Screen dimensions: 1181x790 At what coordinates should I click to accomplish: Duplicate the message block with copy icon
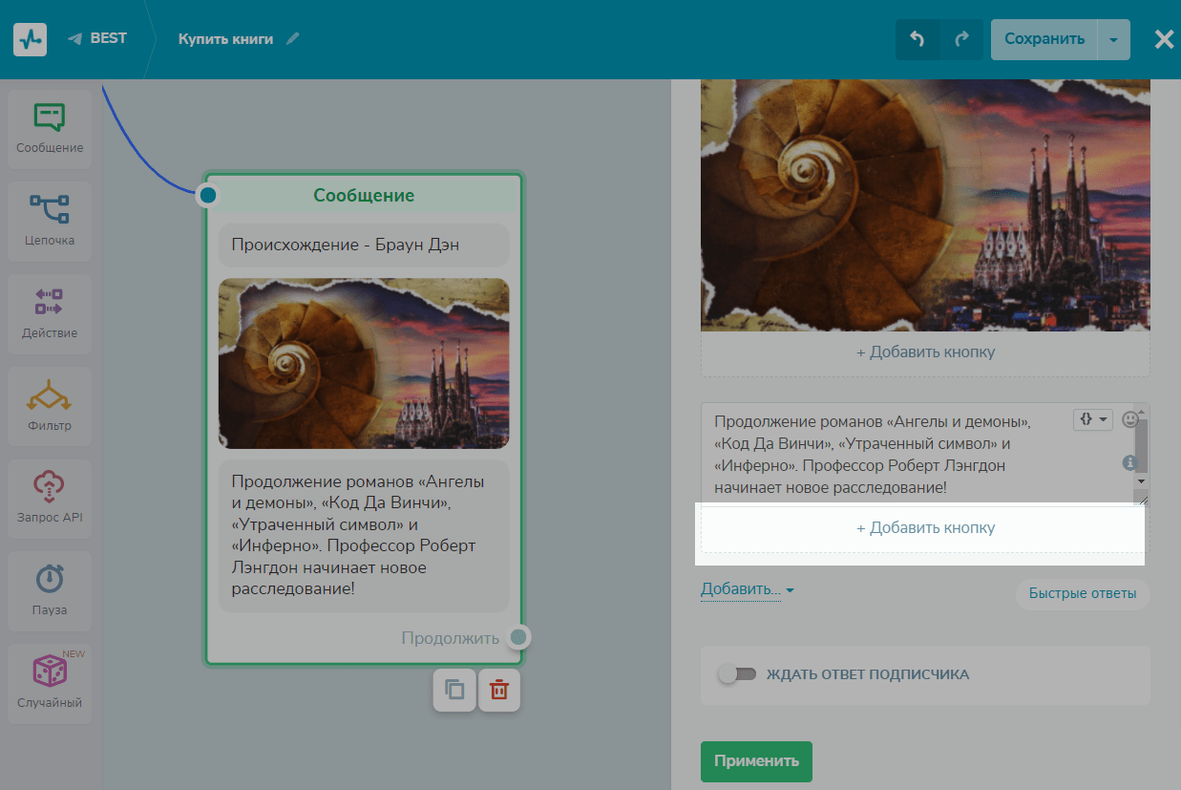pyautogui.click(x=454, y=690)
